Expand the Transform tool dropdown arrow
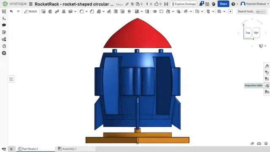 (x=173, y=11)
